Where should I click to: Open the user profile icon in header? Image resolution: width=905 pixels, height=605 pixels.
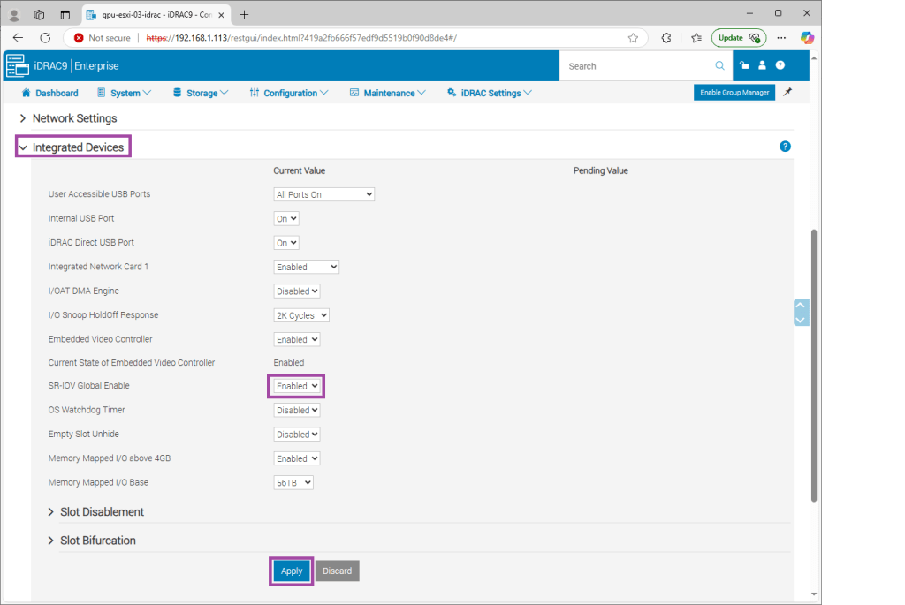(762, 65)
